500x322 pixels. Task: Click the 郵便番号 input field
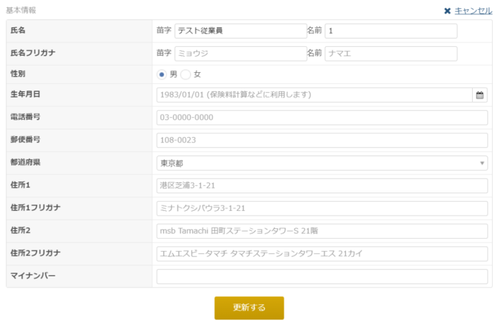[x=322, y=141]
